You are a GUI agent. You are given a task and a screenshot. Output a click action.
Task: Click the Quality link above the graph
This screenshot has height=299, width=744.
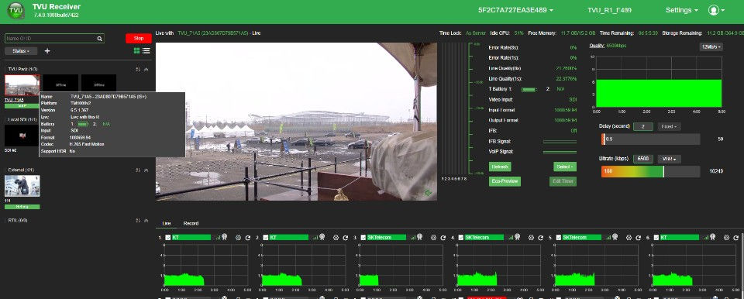click(597, 46)
